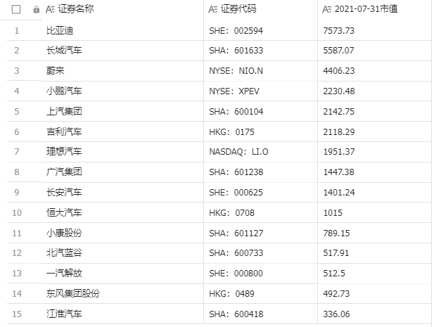
Task: Tick the select-all checkbox in the header
Action: click(x=17, y=10)
